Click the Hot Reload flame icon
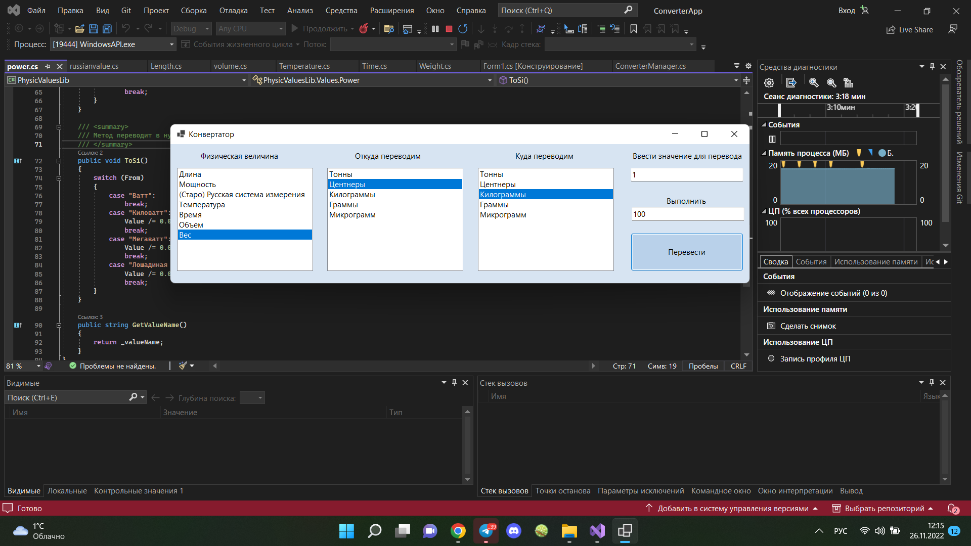Viewport: 971px width, 546px height. pyautogui.click(x=365, y=29)
